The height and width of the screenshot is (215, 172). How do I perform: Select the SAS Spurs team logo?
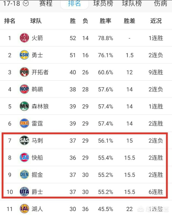pos(24,140)
